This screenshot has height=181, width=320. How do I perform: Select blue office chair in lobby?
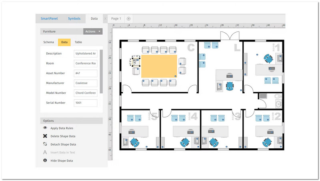pyautogui.click(x=230, y=86)
